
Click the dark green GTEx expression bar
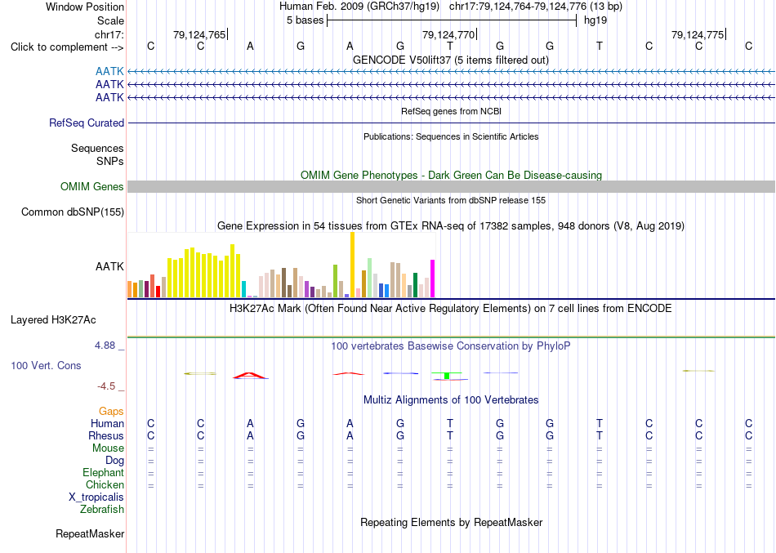coord(415,285)
